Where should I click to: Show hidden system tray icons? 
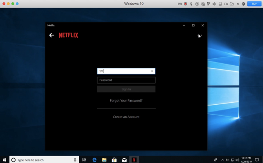[x=223, y=160]
